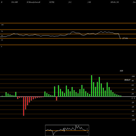
Task: Open the mini overview chart thumbnail
Action: (x=67, y=130)
